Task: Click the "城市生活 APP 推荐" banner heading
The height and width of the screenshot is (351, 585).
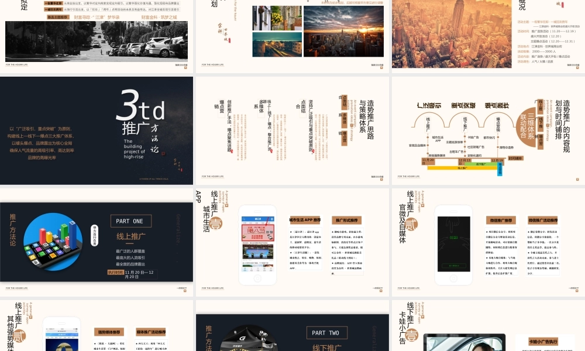Action: tap(305, 219)
